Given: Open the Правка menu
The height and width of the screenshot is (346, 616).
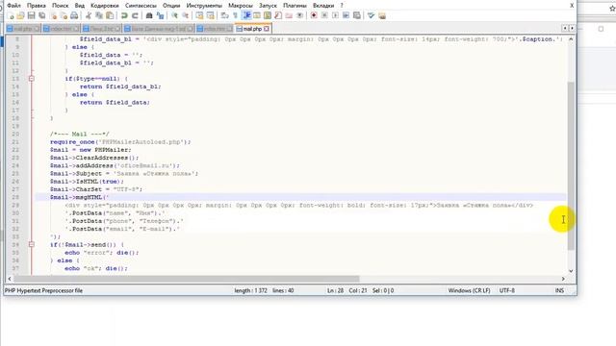Looking at the screenshot, I should click(37, 6).
